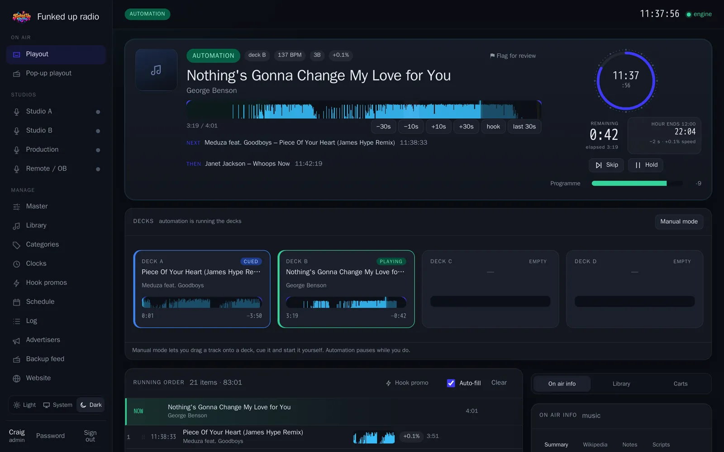724x452 pixels.
Task: Open Pop-up playout
Action: (x=56, y=73)
